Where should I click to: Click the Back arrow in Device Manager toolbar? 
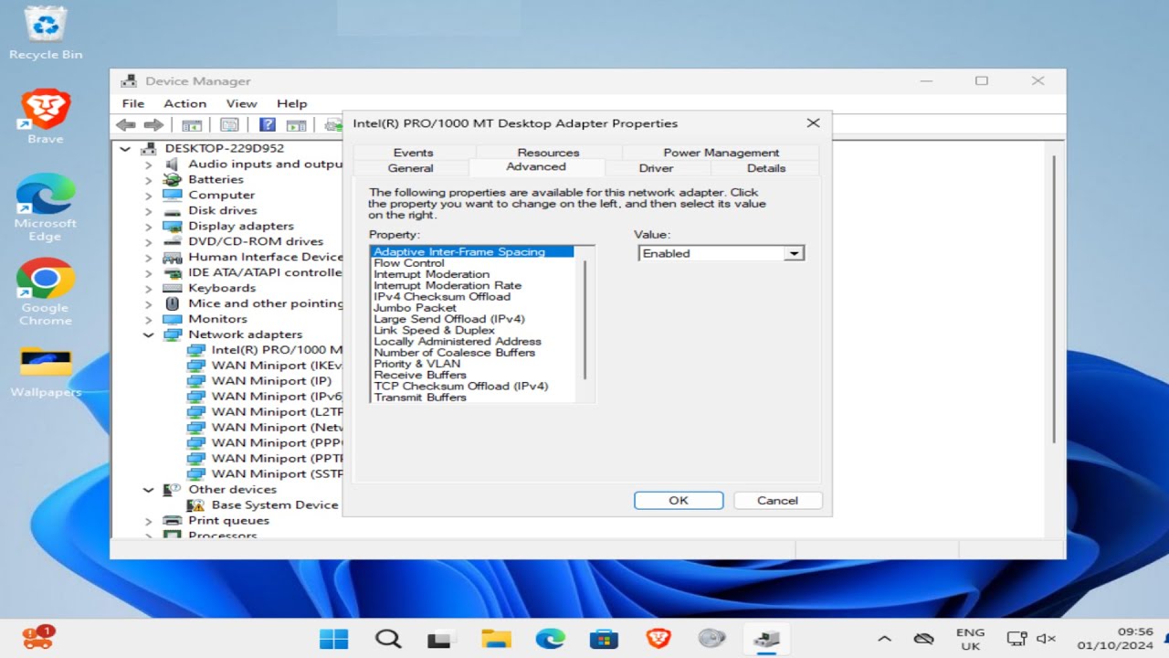[x=126, y=125]
